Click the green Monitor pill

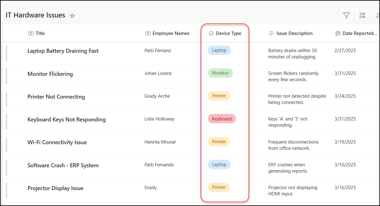(220, 73)
